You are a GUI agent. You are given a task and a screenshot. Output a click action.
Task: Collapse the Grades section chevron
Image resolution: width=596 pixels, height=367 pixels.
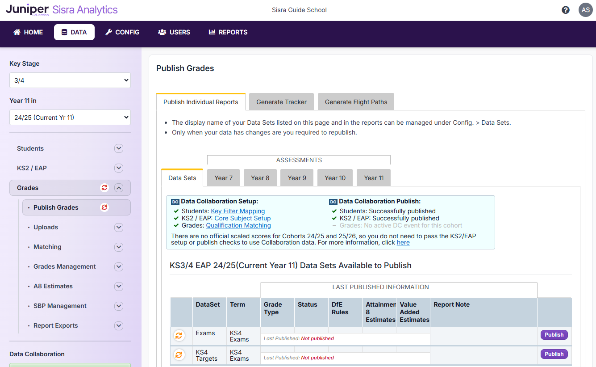pos(119,188)
